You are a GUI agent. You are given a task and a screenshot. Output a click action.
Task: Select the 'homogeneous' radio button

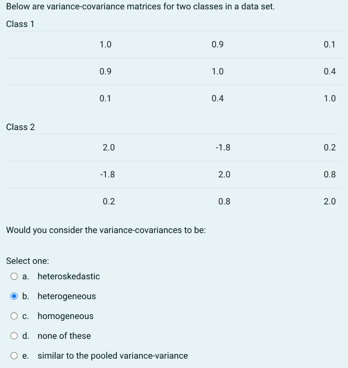click(x=14, y=316)
